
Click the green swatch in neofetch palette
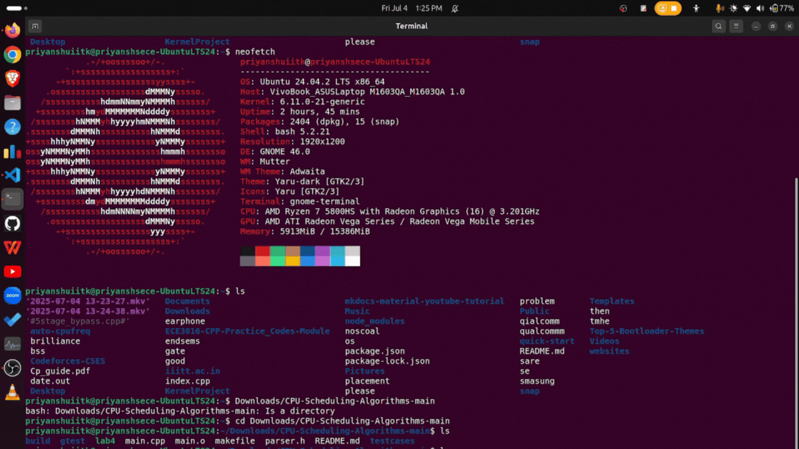(277, 251)
